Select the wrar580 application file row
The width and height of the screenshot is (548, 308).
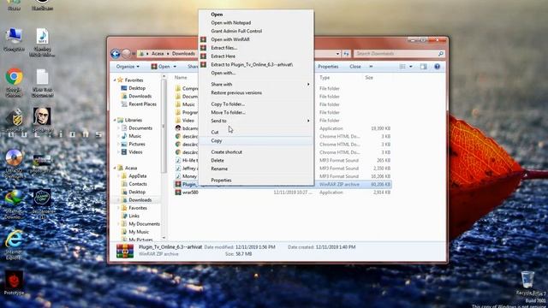click(283, 192)
